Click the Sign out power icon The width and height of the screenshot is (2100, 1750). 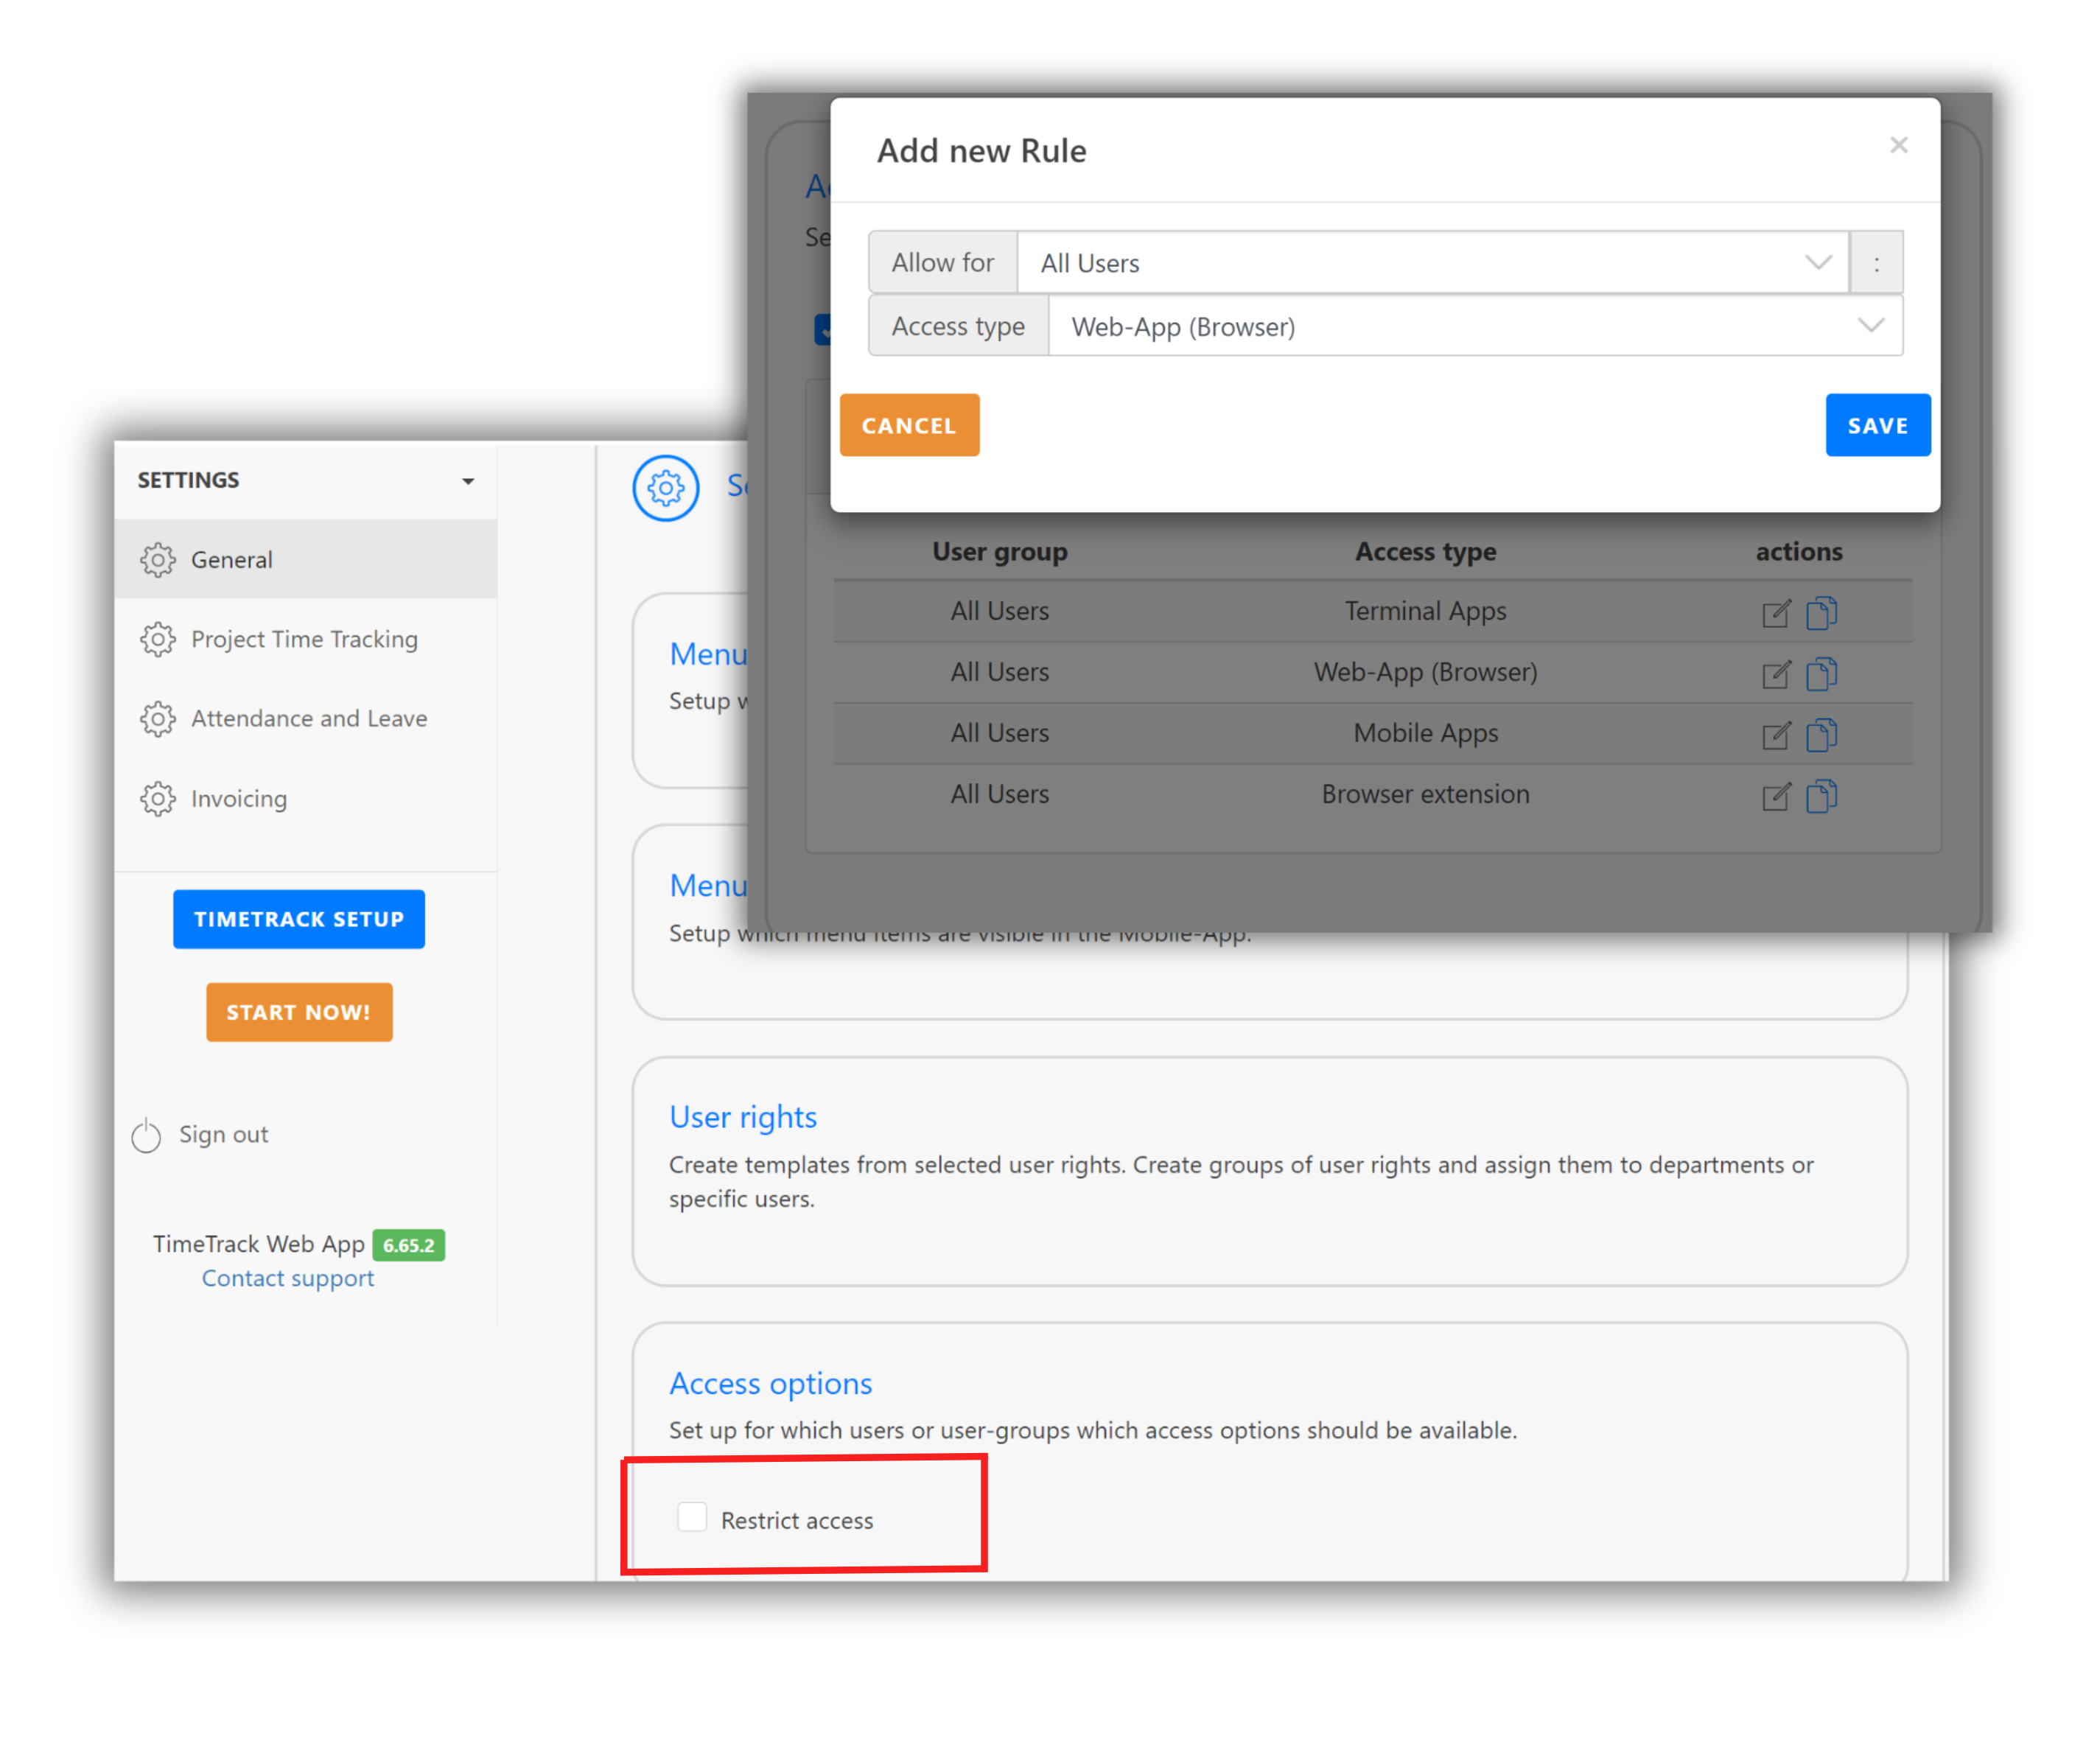(147, 1135)
